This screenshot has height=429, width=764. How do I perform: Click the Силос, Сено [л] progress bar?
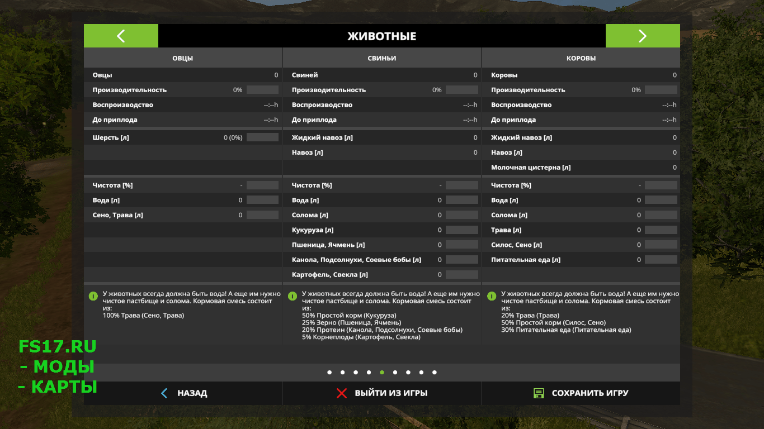pos(661,245)
